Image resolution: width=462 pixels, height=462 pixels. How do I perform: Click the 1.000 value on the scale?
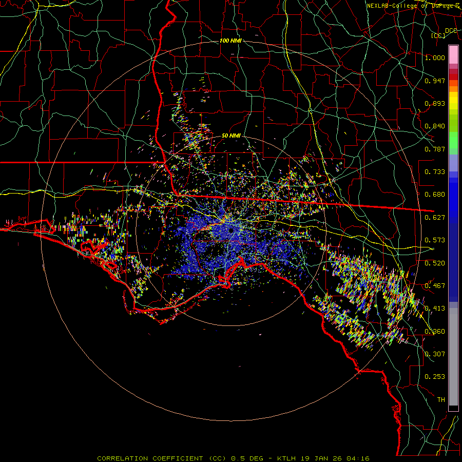point(435,57)
